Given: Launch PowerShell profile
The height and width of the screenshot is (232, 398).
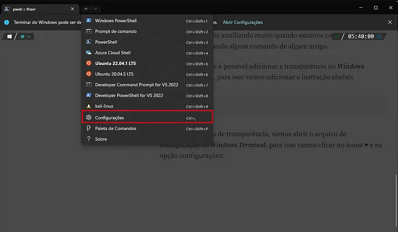Looking at the screenshot, I should pyautogui.click(x=147, y=42).
